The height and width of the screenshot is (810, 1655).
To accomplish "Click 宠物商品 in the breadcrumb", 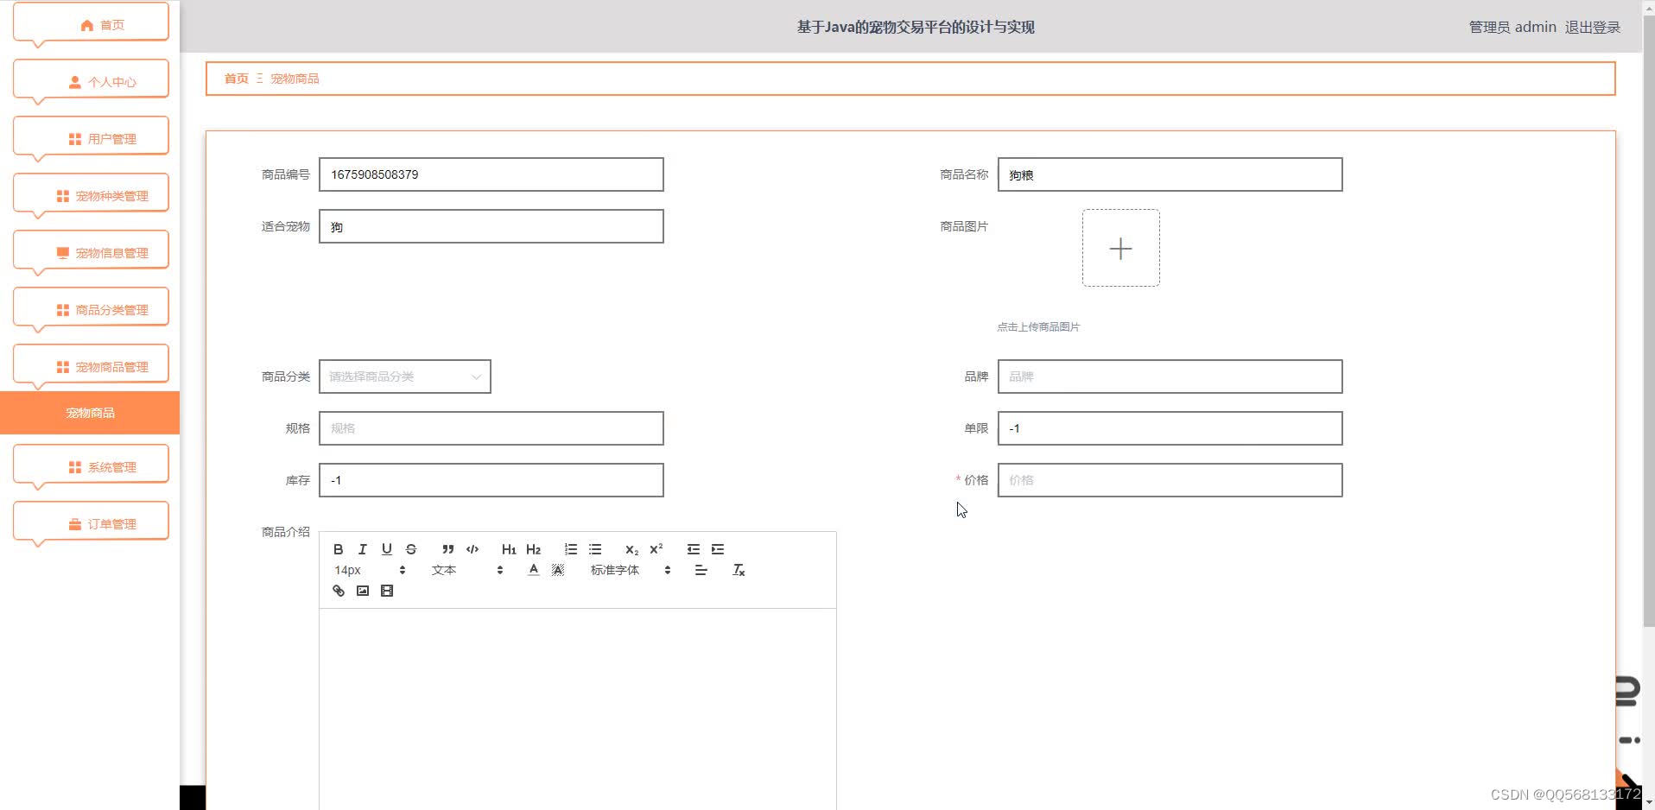I will click(295, 79).
